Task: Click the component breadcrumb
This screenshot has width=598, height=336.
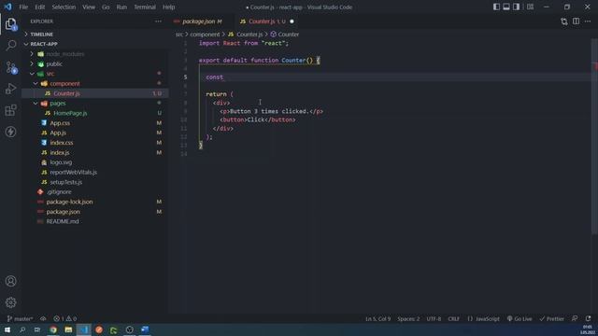Action: (x=205, y=35)
